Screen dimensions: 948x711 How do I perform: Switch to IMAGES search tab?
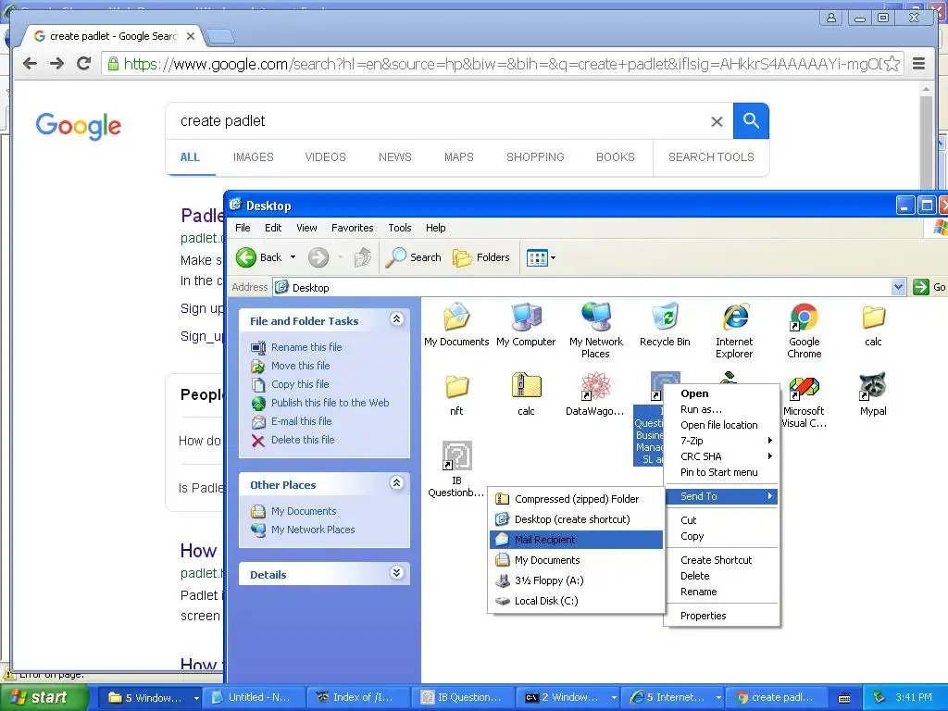tap(254, 157)
